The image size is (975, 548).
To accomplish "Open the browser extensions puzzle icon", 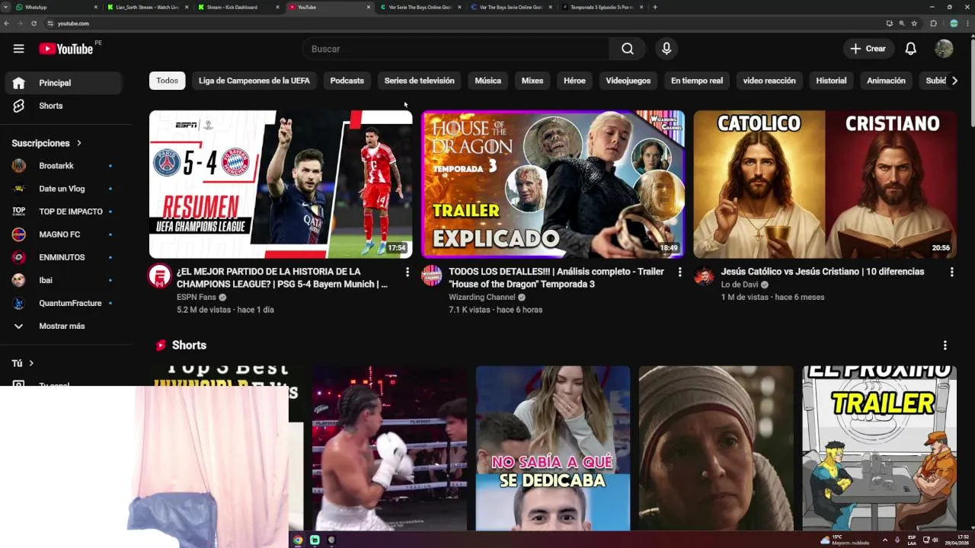I will [933, 24].
